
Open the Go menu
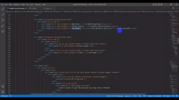(27, 4)
